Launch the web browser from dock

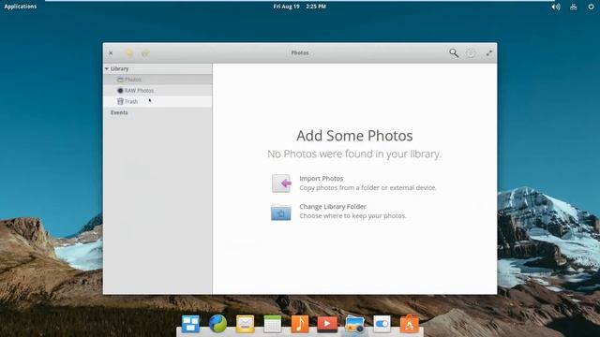click(217, 324)
